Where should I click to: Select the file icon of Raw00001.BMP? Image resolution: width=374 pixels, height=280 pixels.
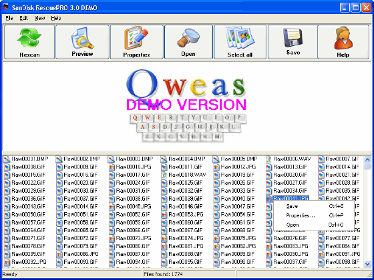(7, 159)
